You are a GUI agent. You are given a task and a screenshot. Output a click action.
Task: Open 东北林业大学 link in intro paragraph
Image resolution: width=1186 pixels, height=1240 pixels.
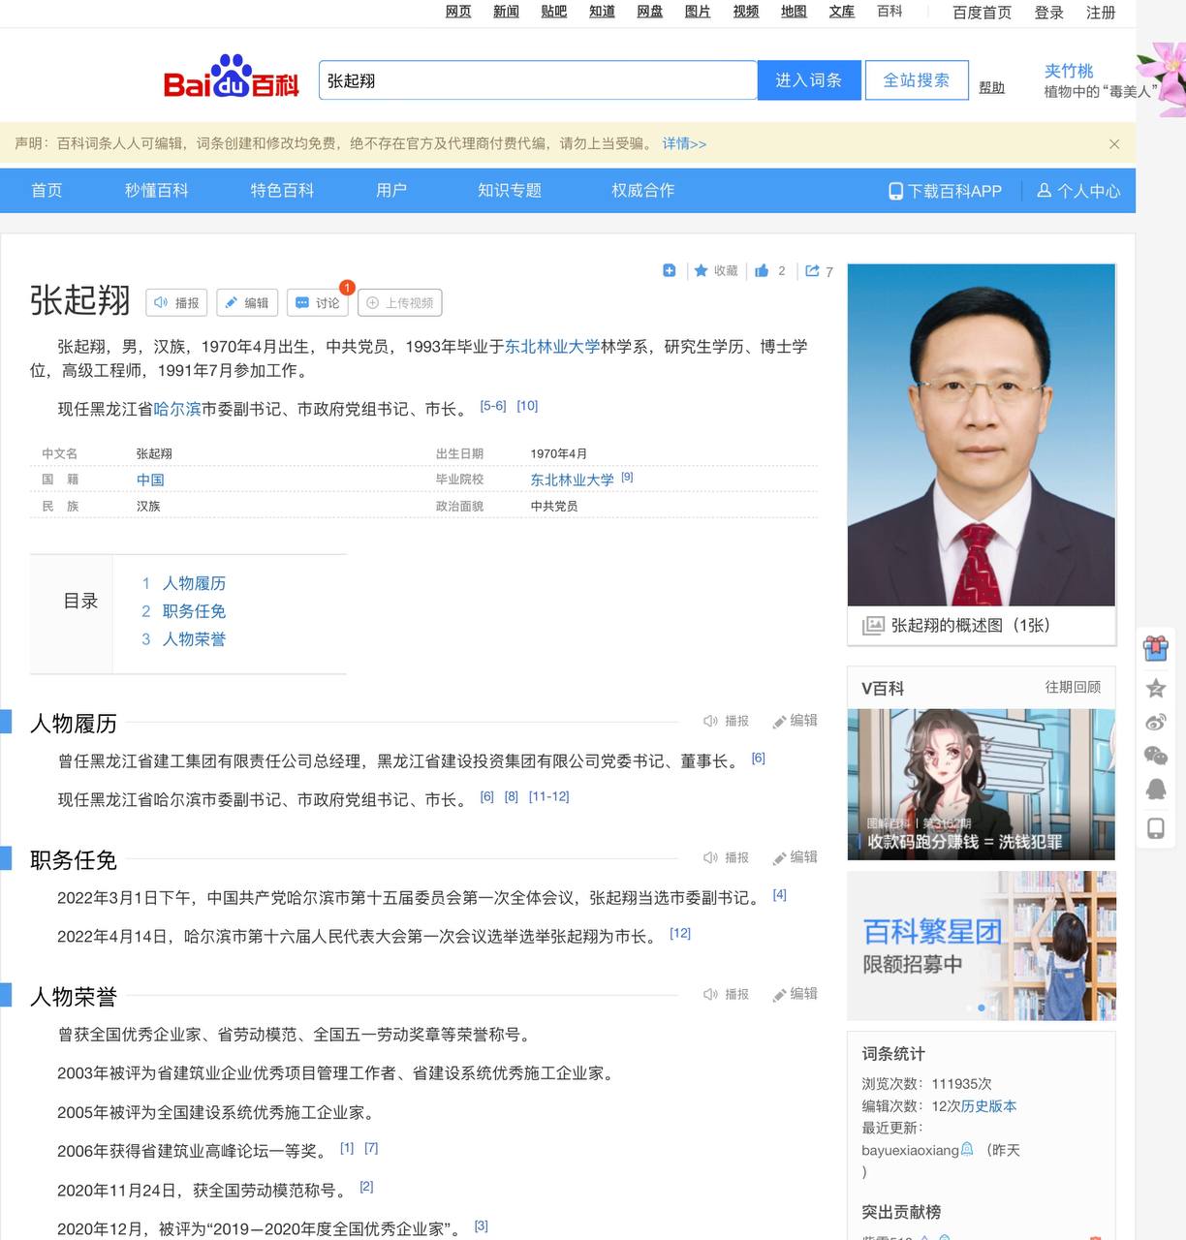point(552,346)
